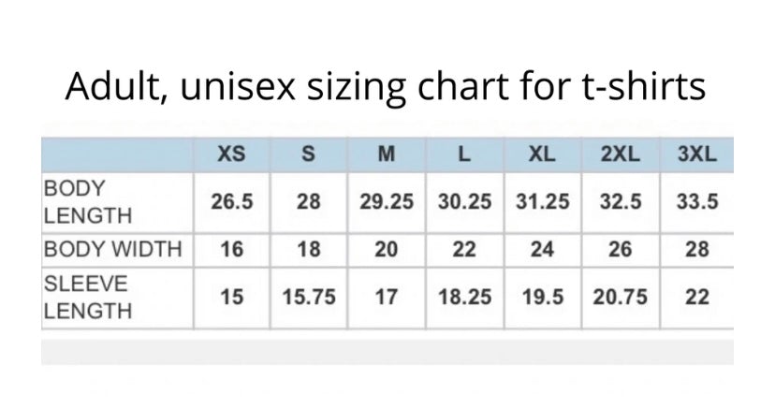The width and height of the screenshot is (775, 410).
Task: Select the BODY WIDTH row label
Action: pyautogui.click(x=112, y=249)
